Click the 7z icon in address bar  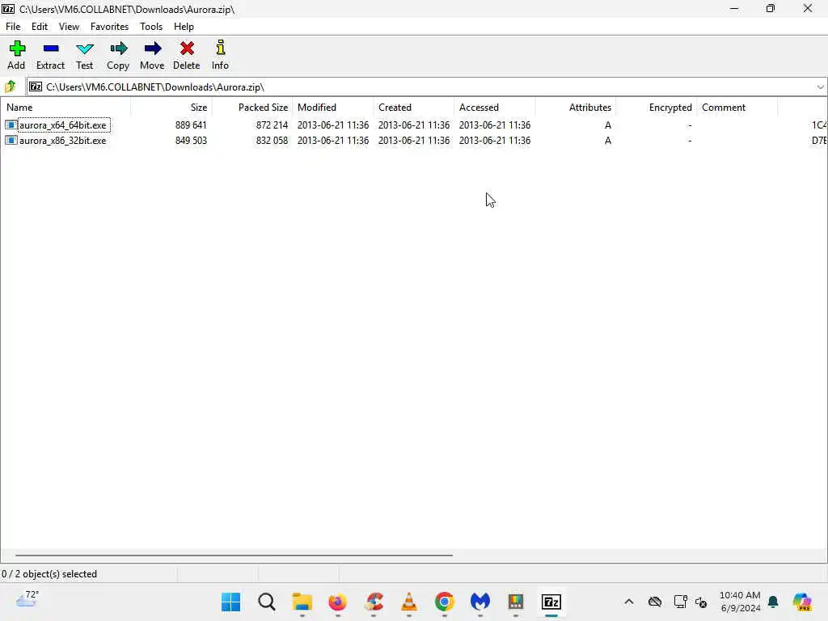[36, 87]
